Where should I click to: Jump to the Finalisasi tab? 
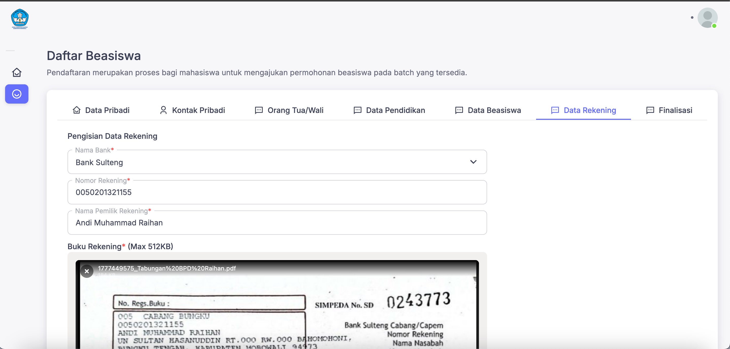tap(669, 110)
